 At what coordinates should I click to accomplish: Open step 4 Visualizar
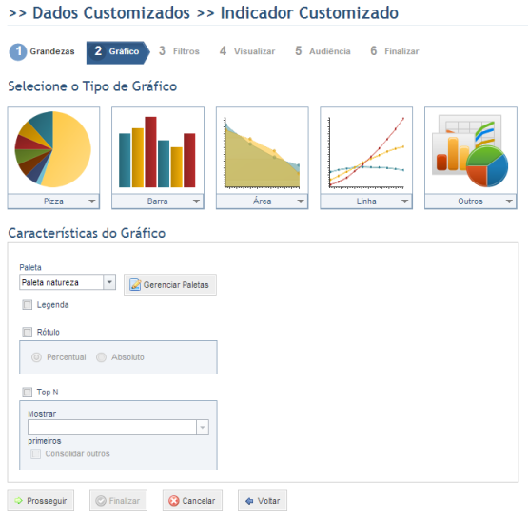(x=247, y=51)
